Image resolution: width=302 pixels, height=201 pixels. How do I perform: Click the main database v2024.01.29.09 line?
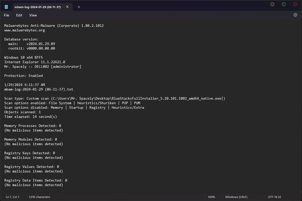pos(32,44)
